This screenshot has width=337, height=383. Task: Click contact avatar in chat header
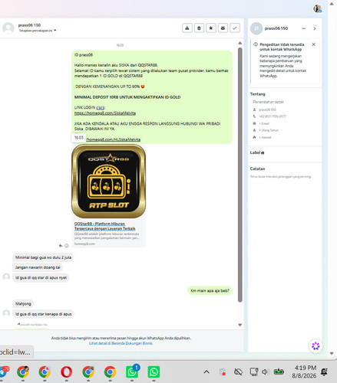(8, 28)
